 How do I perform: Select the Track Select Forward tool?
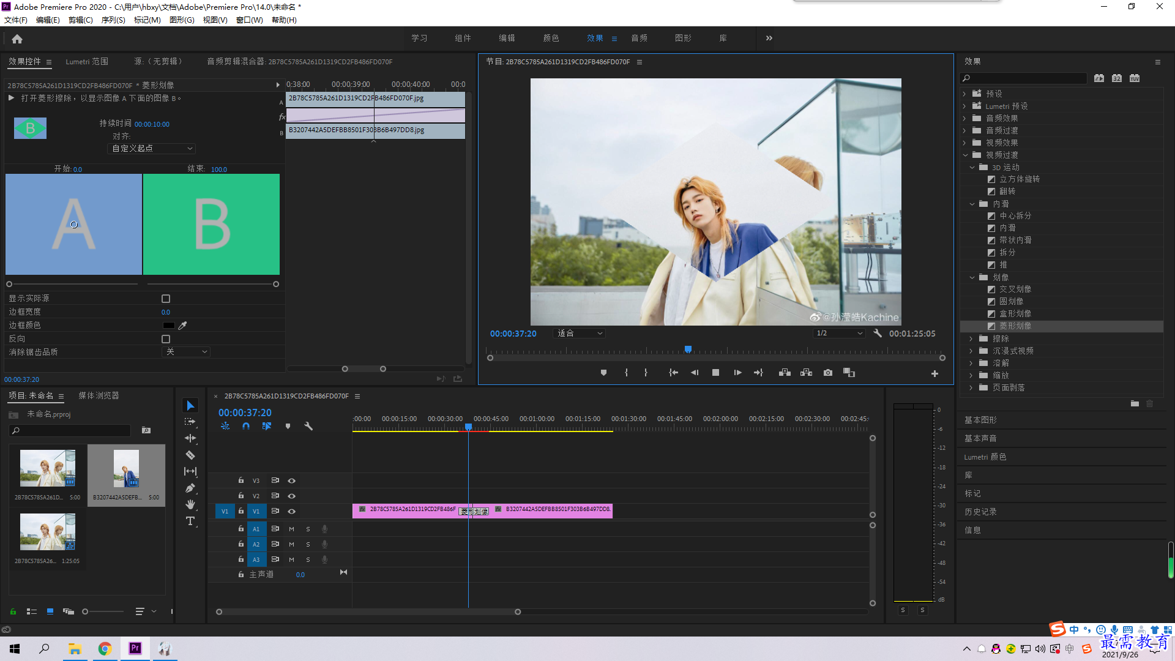point(190,422)
